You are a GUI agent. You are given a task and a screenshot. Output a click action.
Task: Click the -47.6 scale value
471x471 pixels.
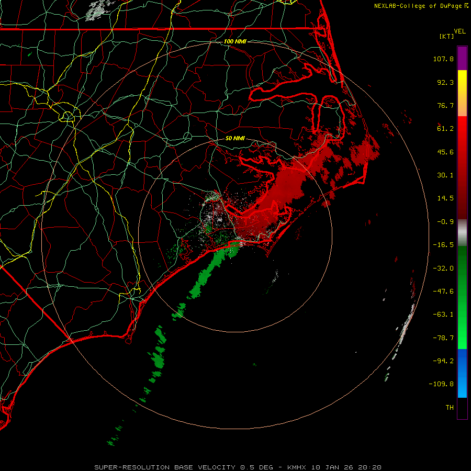[x=443, y=291]
